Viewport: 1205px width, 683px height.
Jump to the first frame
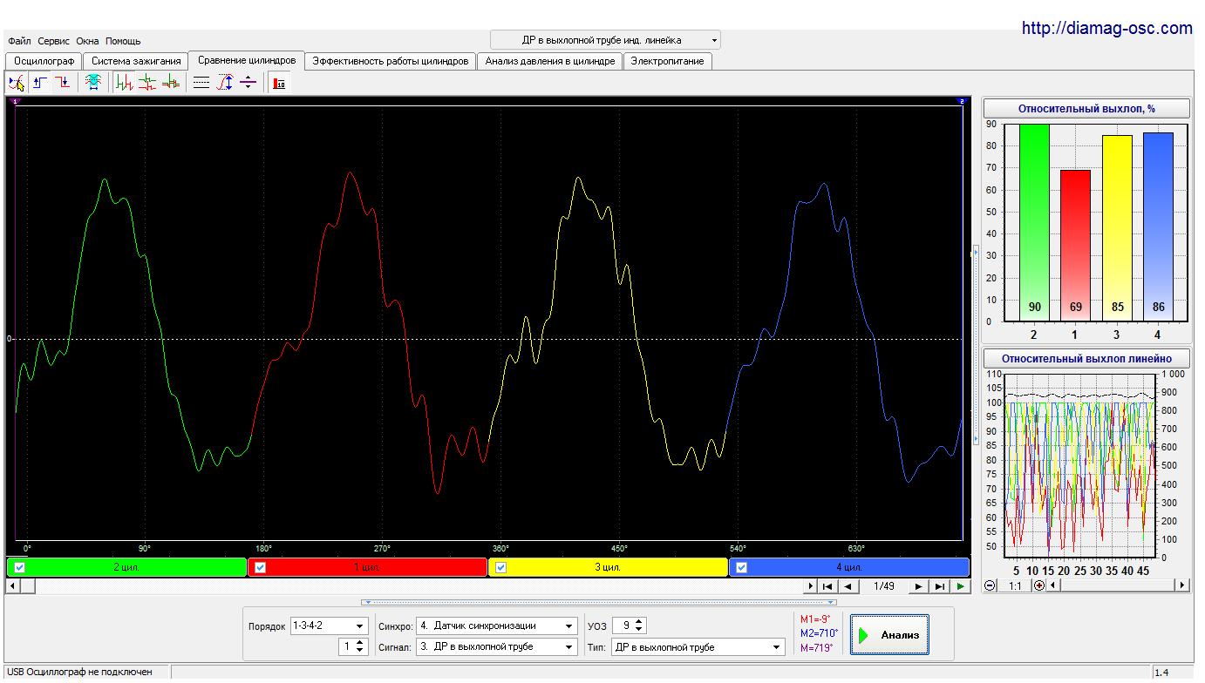[x=828, y=586]
